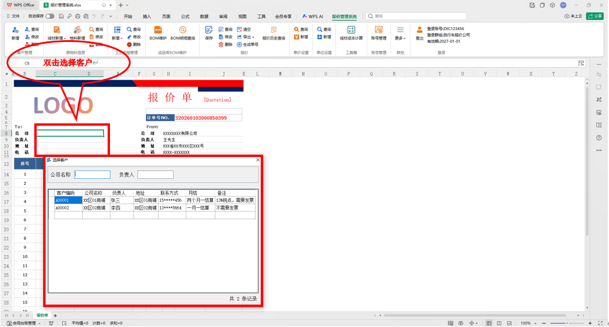The width and height of the screenshot is (609, 327).
Task: Click the 生成单号 button
Action: point(247,45)
